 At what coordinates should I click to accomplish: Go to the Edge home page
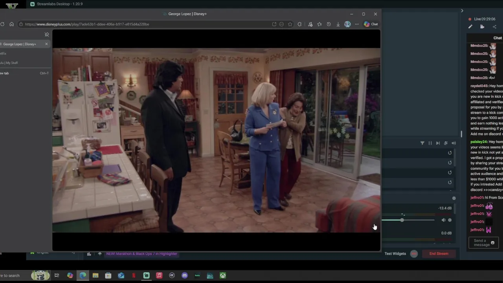pyautogui.click(x=11, y=24)
